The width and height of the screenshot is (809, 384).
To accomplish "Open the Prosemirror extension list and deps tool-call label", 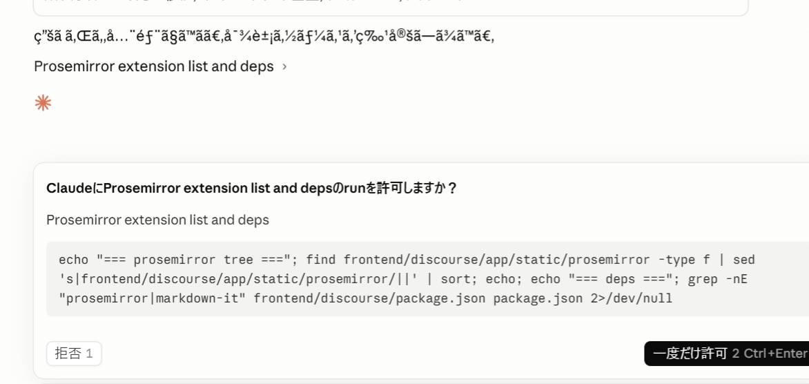I will click(x=154, y=66).
